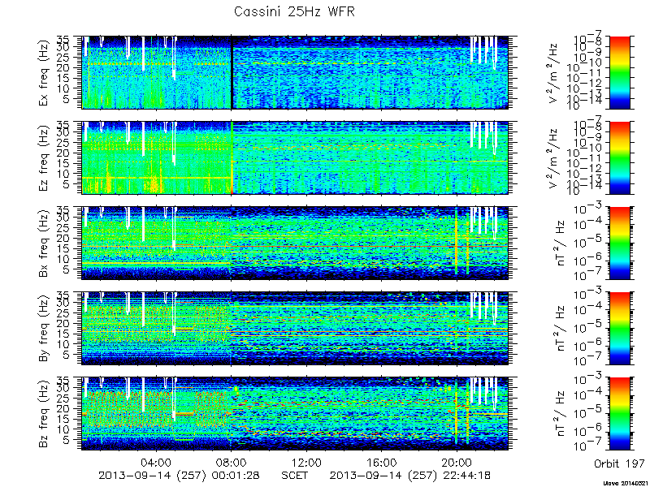The height and width of the screenshot is (487, 650).
Task: Click the "Bz freq (Hz)" axis label
Action: coord(44,414)
